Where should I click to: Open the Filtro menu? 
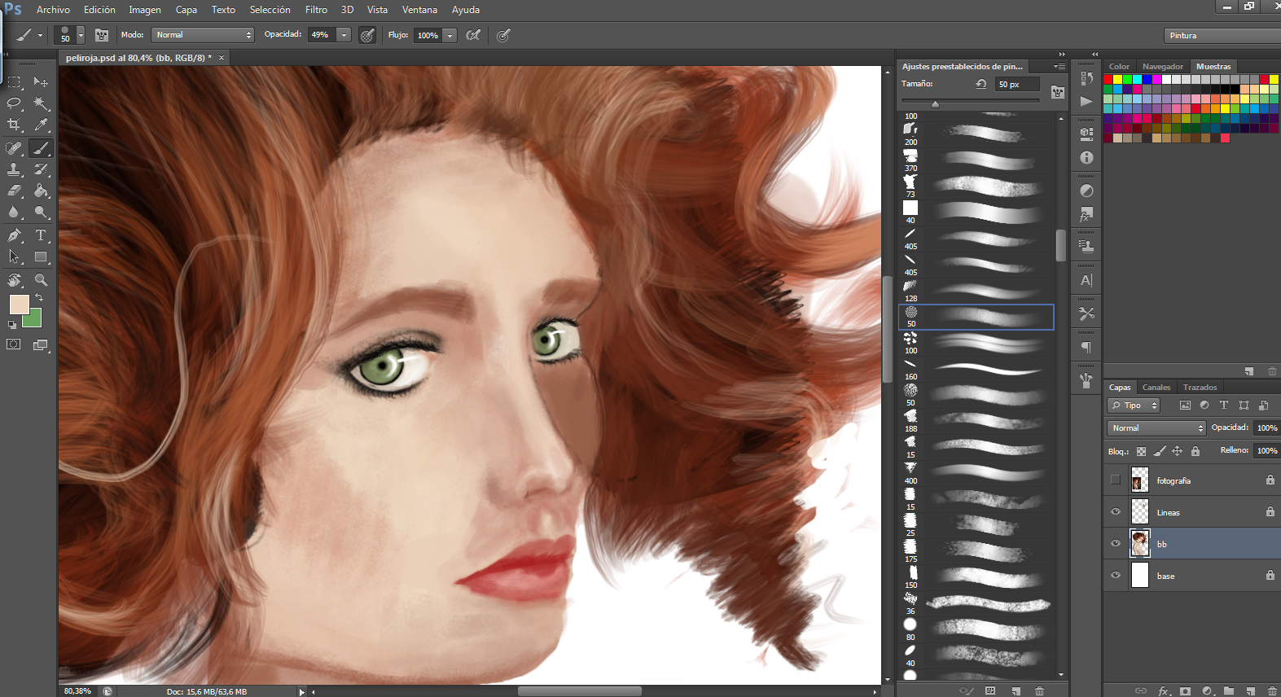click(316, 10)
